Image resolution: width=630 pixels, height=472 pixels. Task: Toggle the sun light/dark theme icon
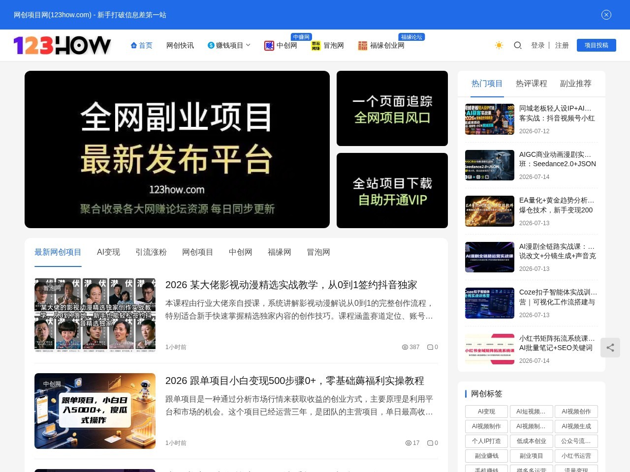pos(499,45)
